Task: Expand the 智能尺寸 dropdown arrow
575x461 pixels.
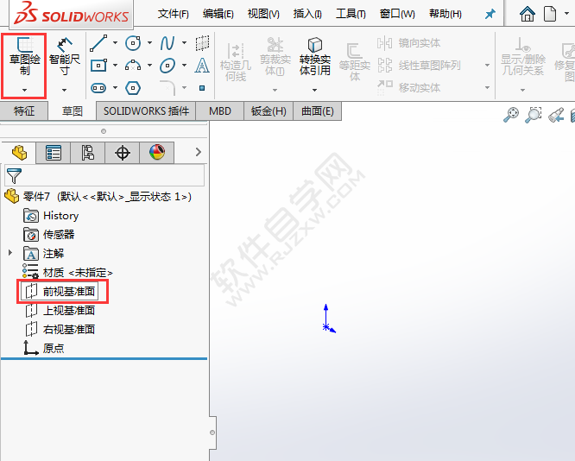Action: [x=64, y=91]
